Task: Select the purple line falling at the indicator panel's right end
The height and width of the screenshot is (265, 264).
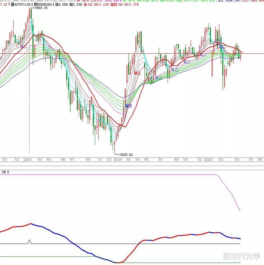Action: (x=229, y=192)
